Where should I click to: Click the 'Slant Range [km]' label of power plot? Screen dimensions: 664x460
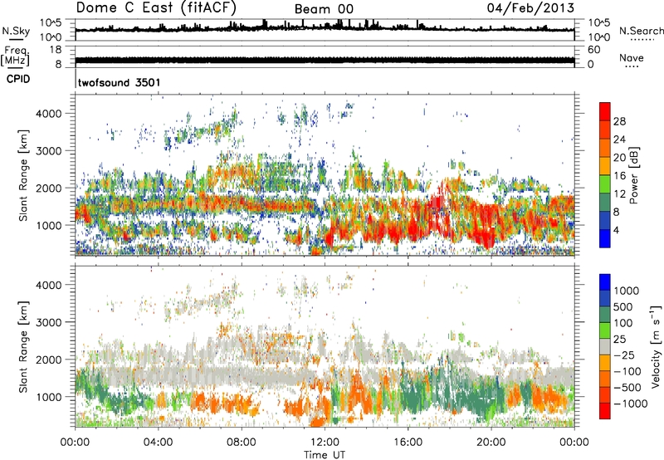[23, 175]
